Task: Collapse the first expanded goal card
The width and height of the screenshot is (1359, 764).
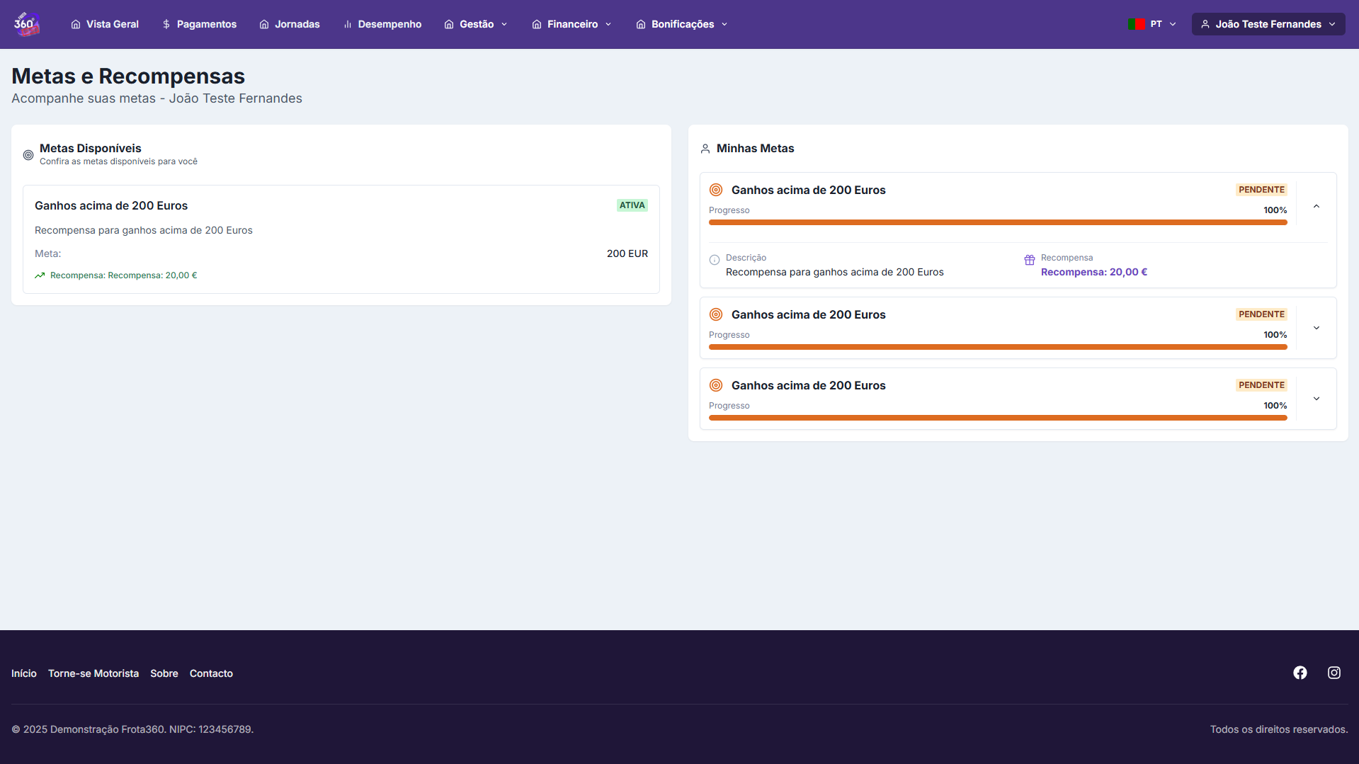Action: click(x=1316, y=207)
